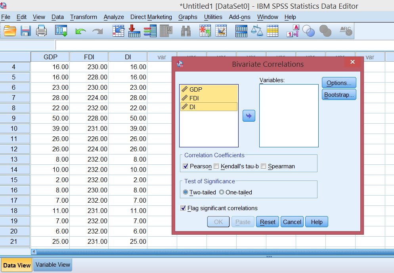Open the Direct Marketing menu
394x273 pixels.
click(x=151, y=17)
